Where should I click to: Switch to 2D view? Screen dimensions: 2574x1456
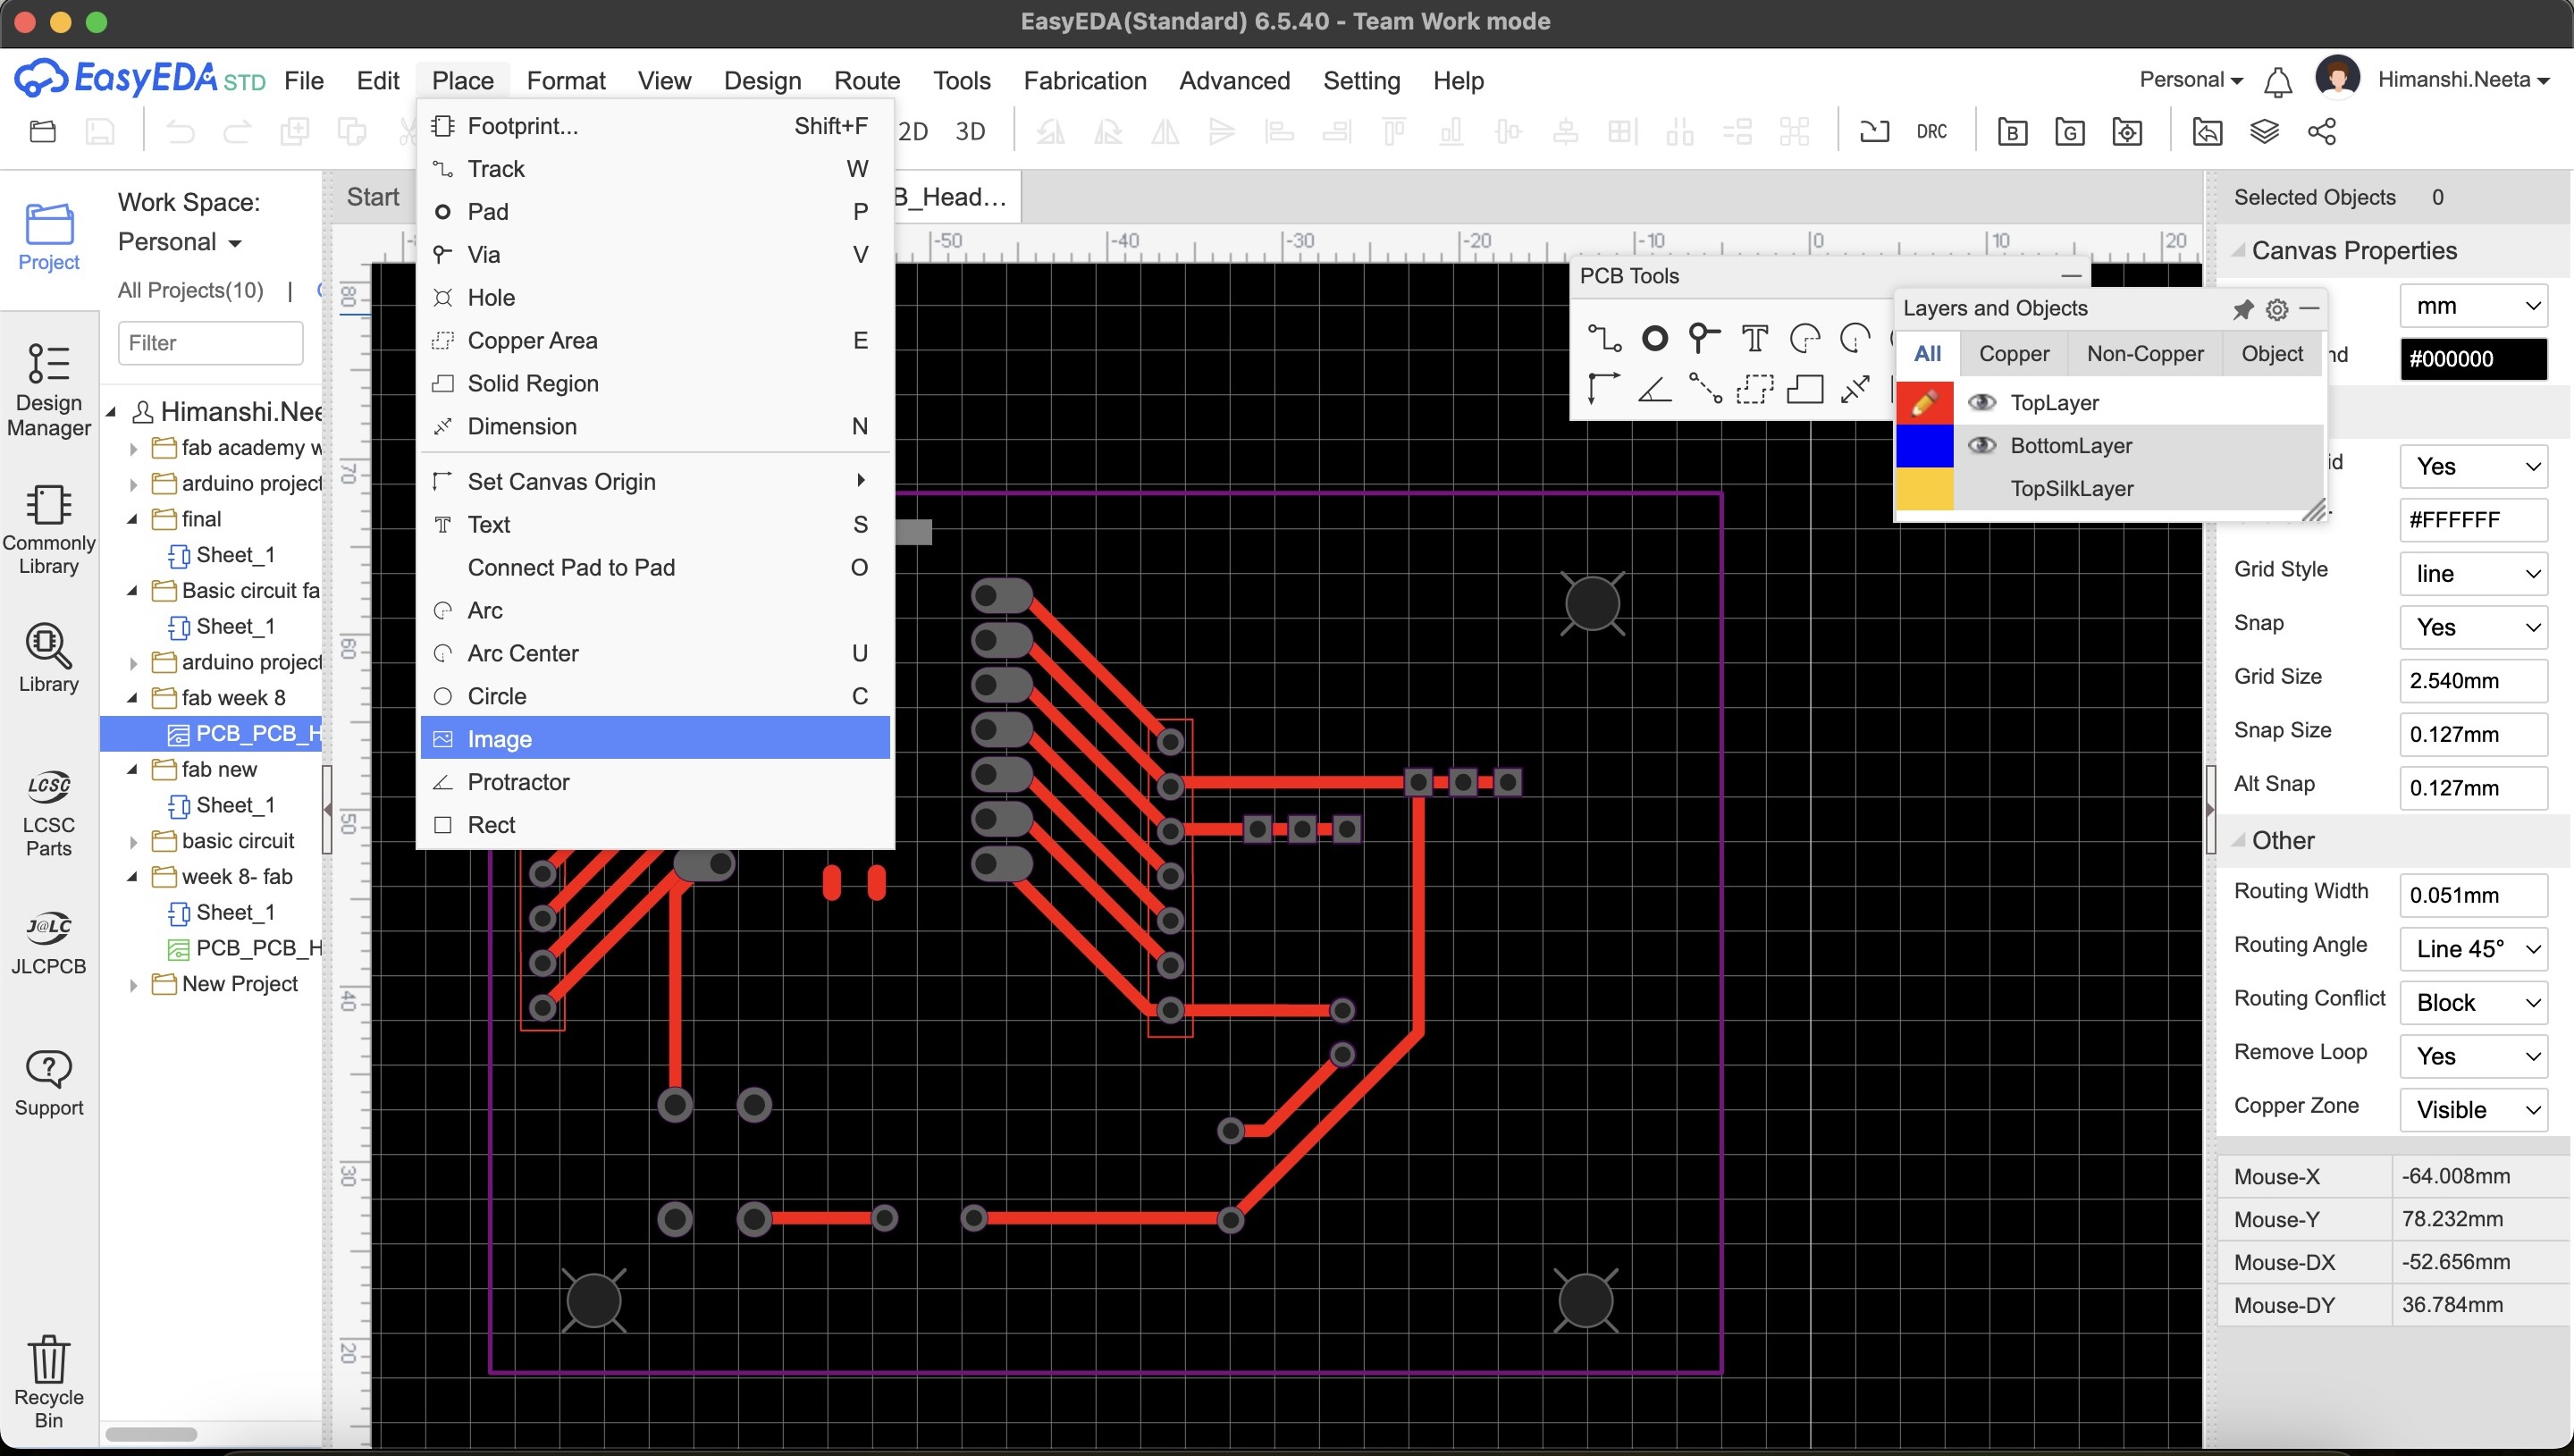tap(913, 132)
